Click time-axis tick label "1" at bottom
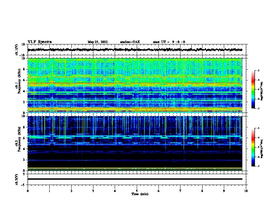The width and height of the screenshot is (277, 214). coord(49,191)
